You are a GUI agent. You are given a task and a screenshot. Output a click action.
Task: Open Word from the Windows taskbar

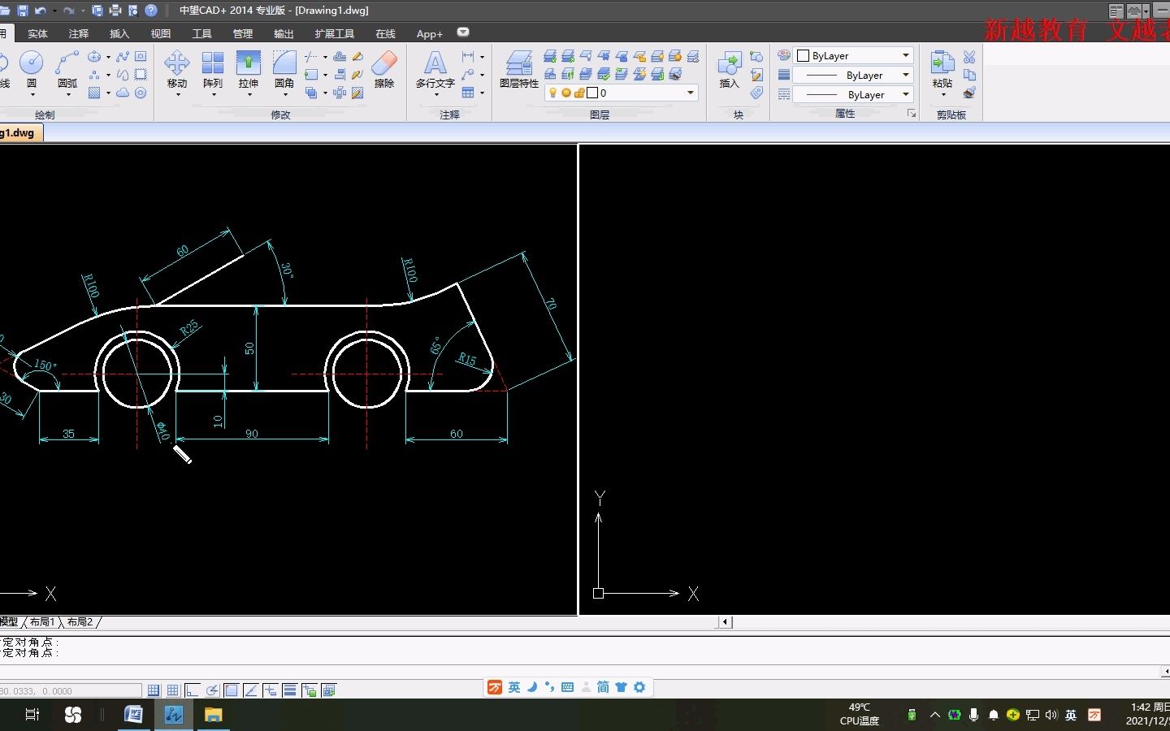(x=133, y=715)
